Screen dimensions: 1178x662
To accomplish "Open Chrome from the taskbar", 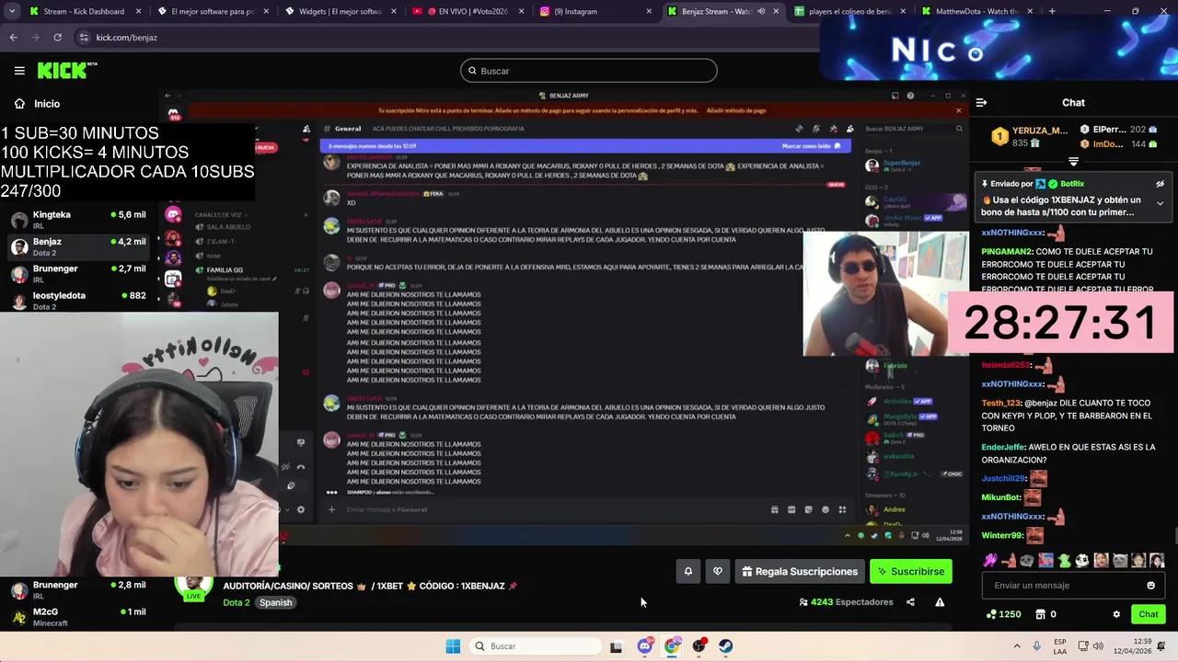I will click(672, 646).
